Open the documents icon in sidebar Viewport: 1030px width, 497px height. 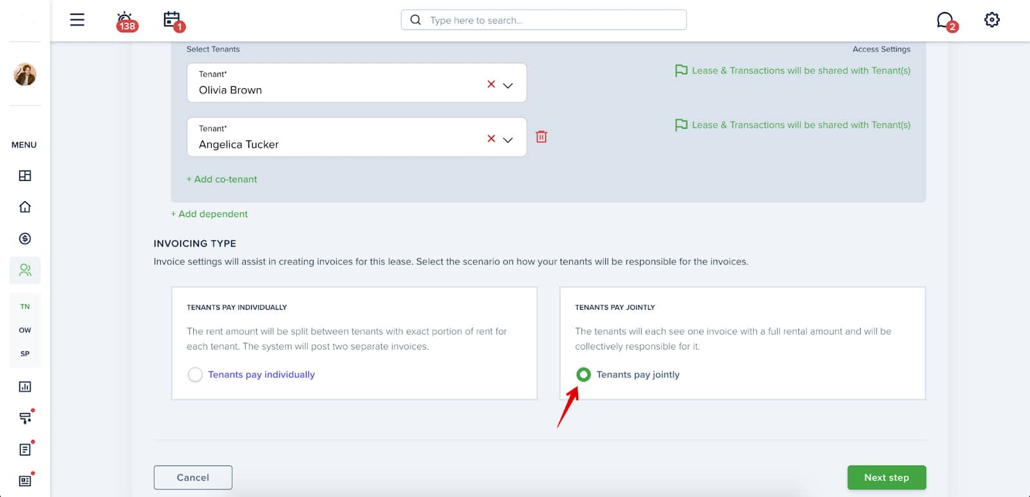pos(25,449)
